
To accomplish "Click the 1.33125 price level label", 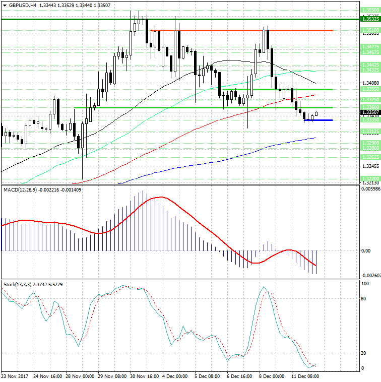I will coord(370,132).
